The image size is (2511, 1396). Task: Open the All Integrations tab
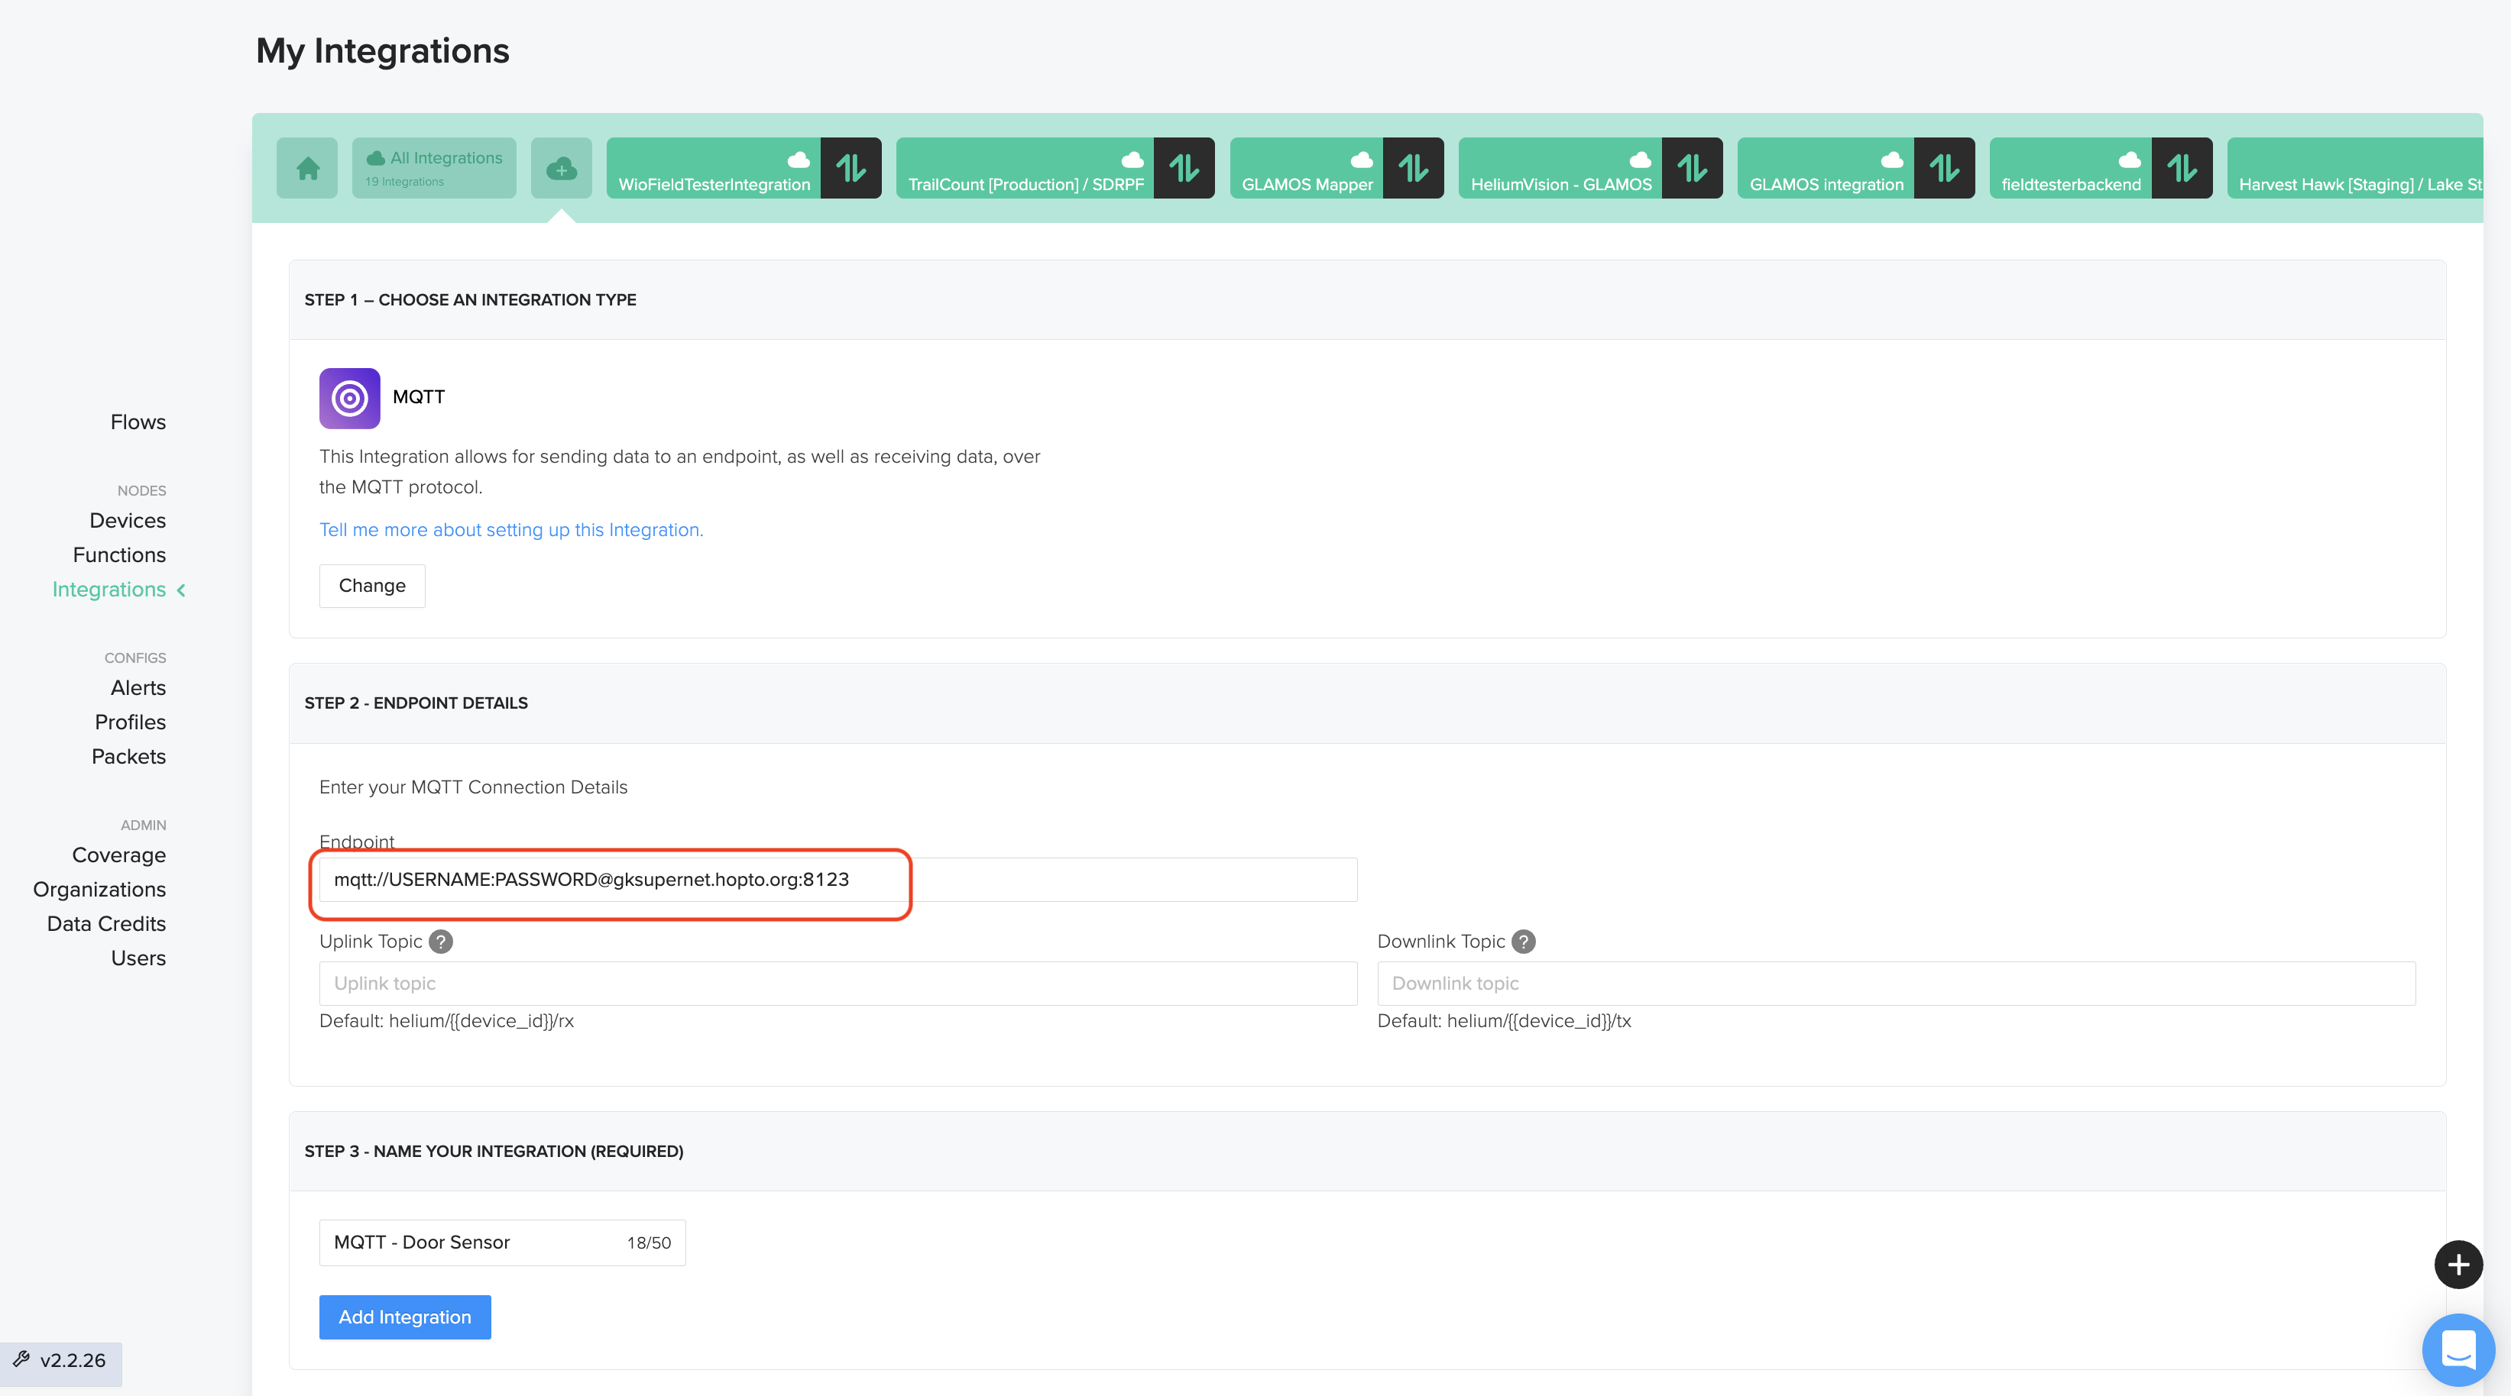click(x=434, y=169)
